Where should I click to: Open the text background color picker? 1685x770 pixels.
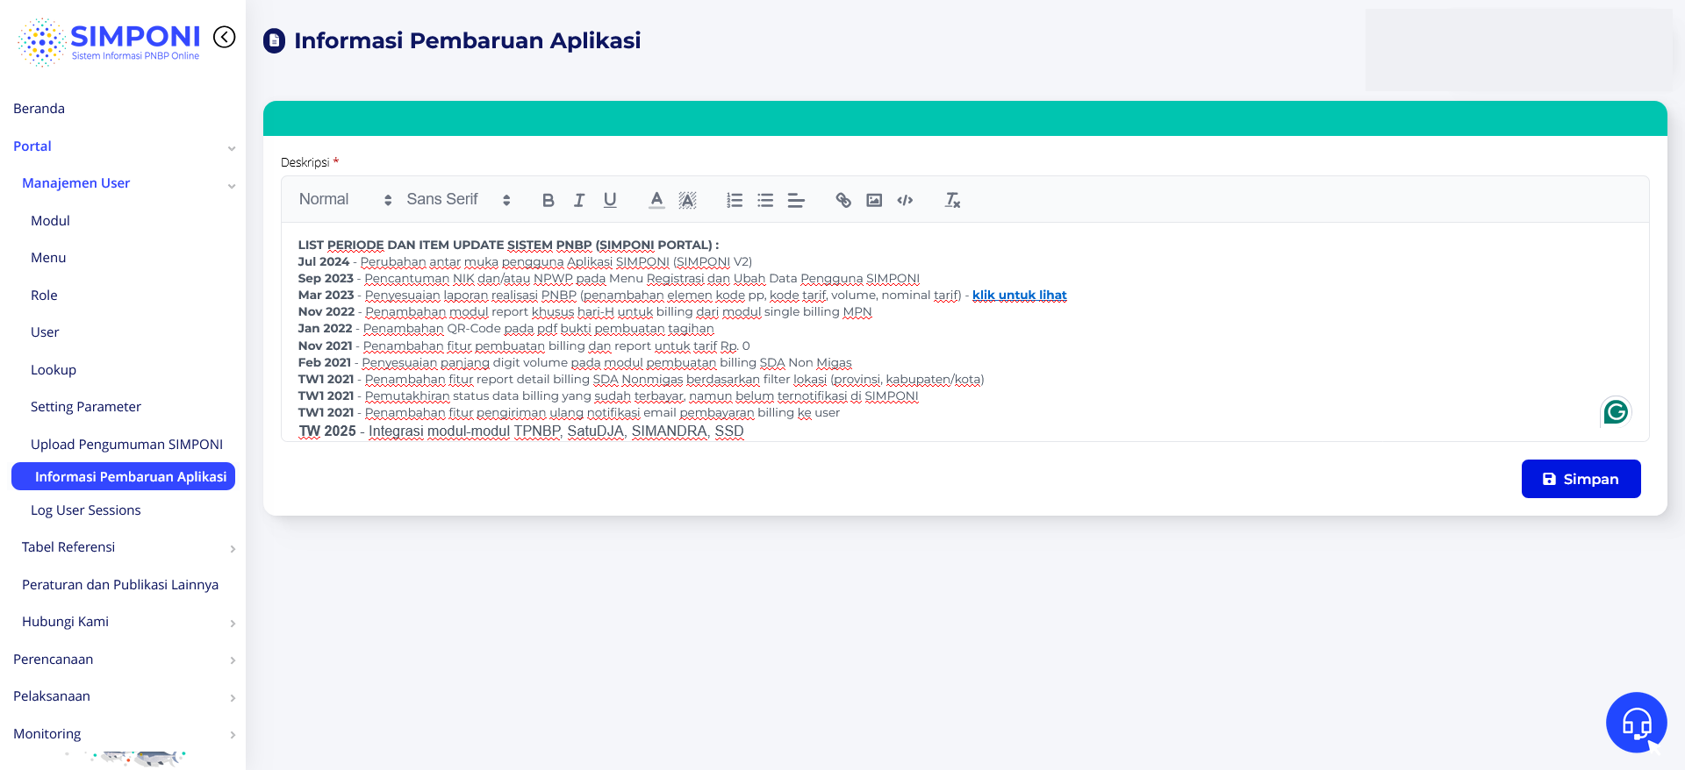(x=687, y=200)
